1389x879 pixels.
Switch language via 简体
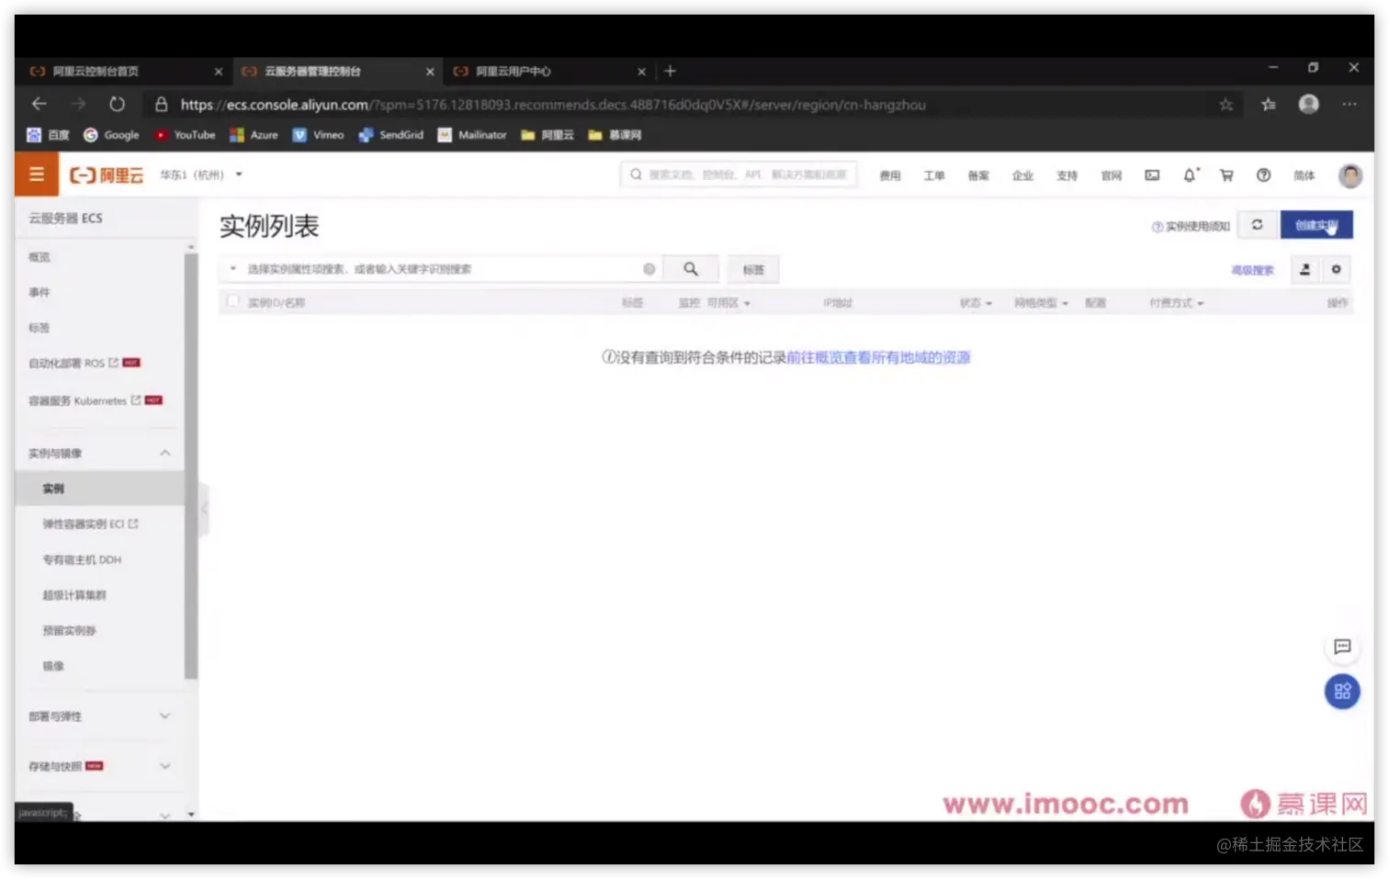(1304, 175)
